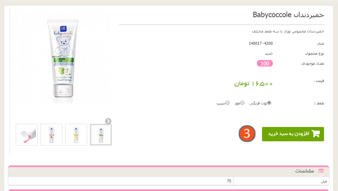Click the میل row label
338x191 pixels.
(x=324, y=181)
